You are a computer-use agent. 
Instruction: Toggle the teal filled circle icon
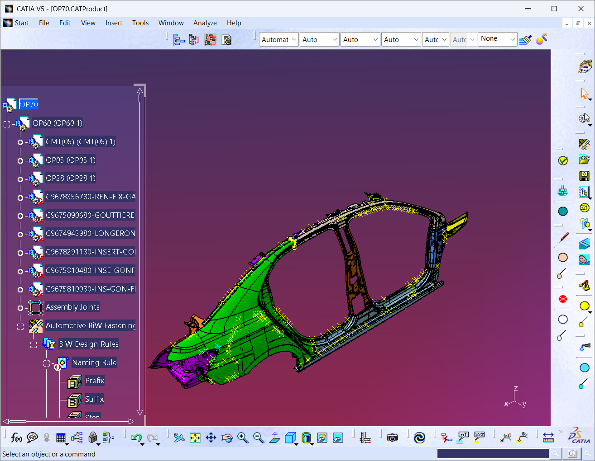pyautogui.click(x=563, y=212)
